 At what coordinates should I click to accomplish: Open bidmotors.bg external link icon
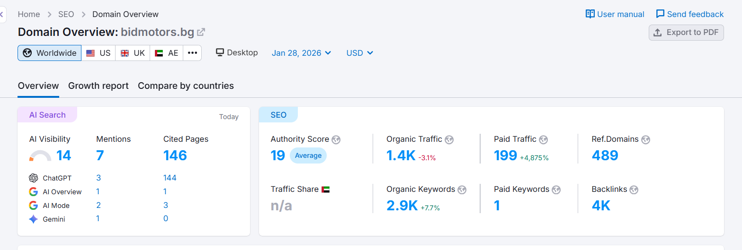pyautogui.click(x=201, y=32)
